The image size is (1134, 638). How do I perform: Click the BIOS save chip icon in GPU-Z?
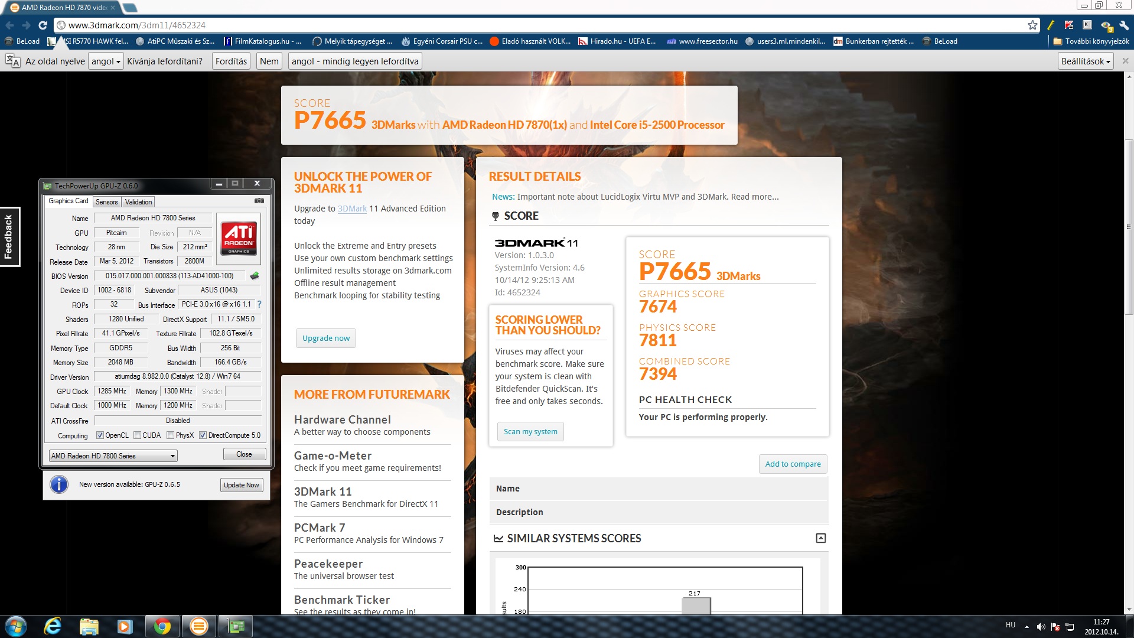tap(255, 276)
